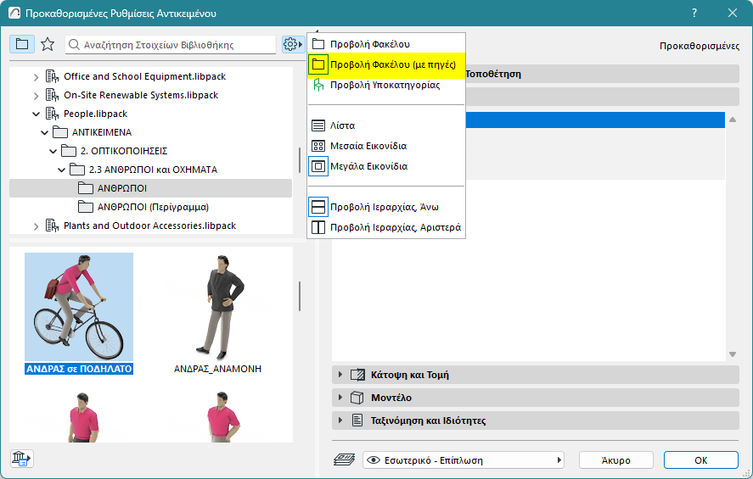Collapse People.libpack node
Image resolution: width=753 pixels, height=479 pixels.
(x=36, y=114)
